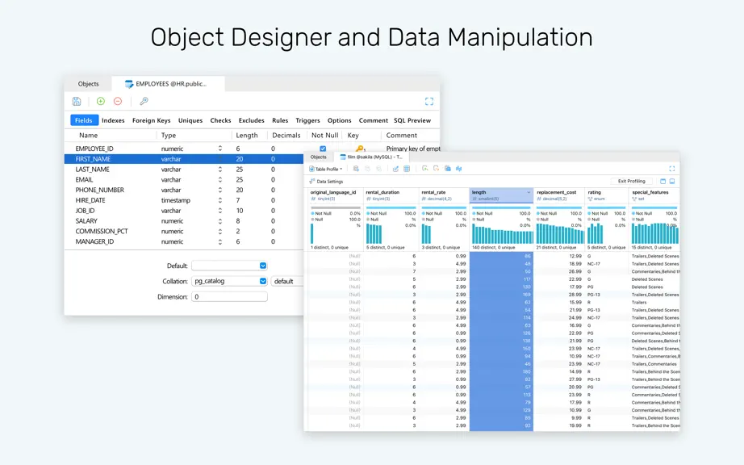The width and height of the screenshot is (744, 465).
Task: Switch to the Fields tab
Action: click(x=84, y=120)
